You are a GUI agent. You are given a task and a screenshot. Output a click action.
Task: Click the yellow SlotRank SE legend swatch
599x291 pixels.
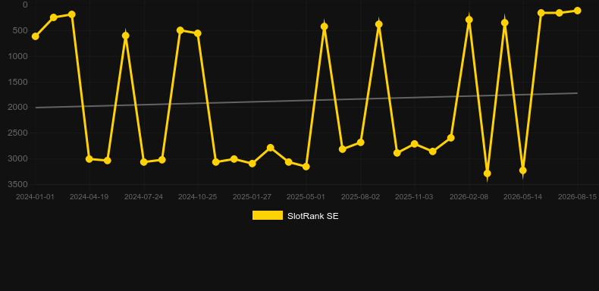(268, 215)
